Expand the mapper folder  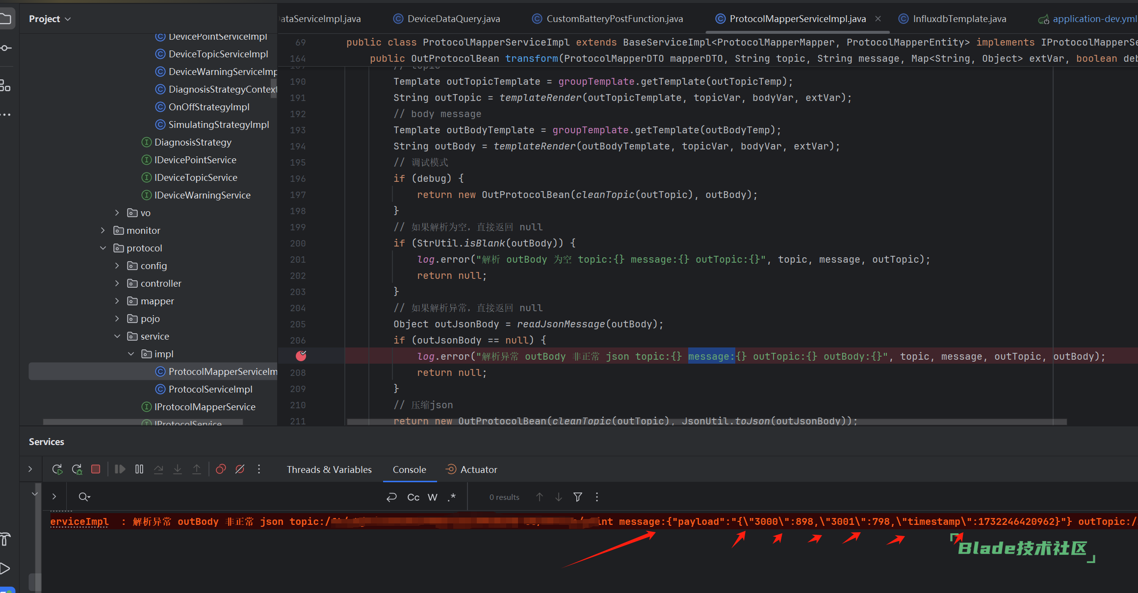(117, 301)
